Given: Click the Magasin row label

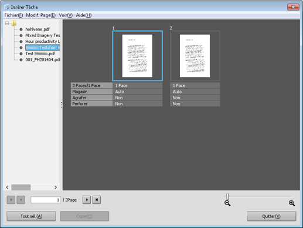Looking at the screenshot, I should click(x=91, y=92).
